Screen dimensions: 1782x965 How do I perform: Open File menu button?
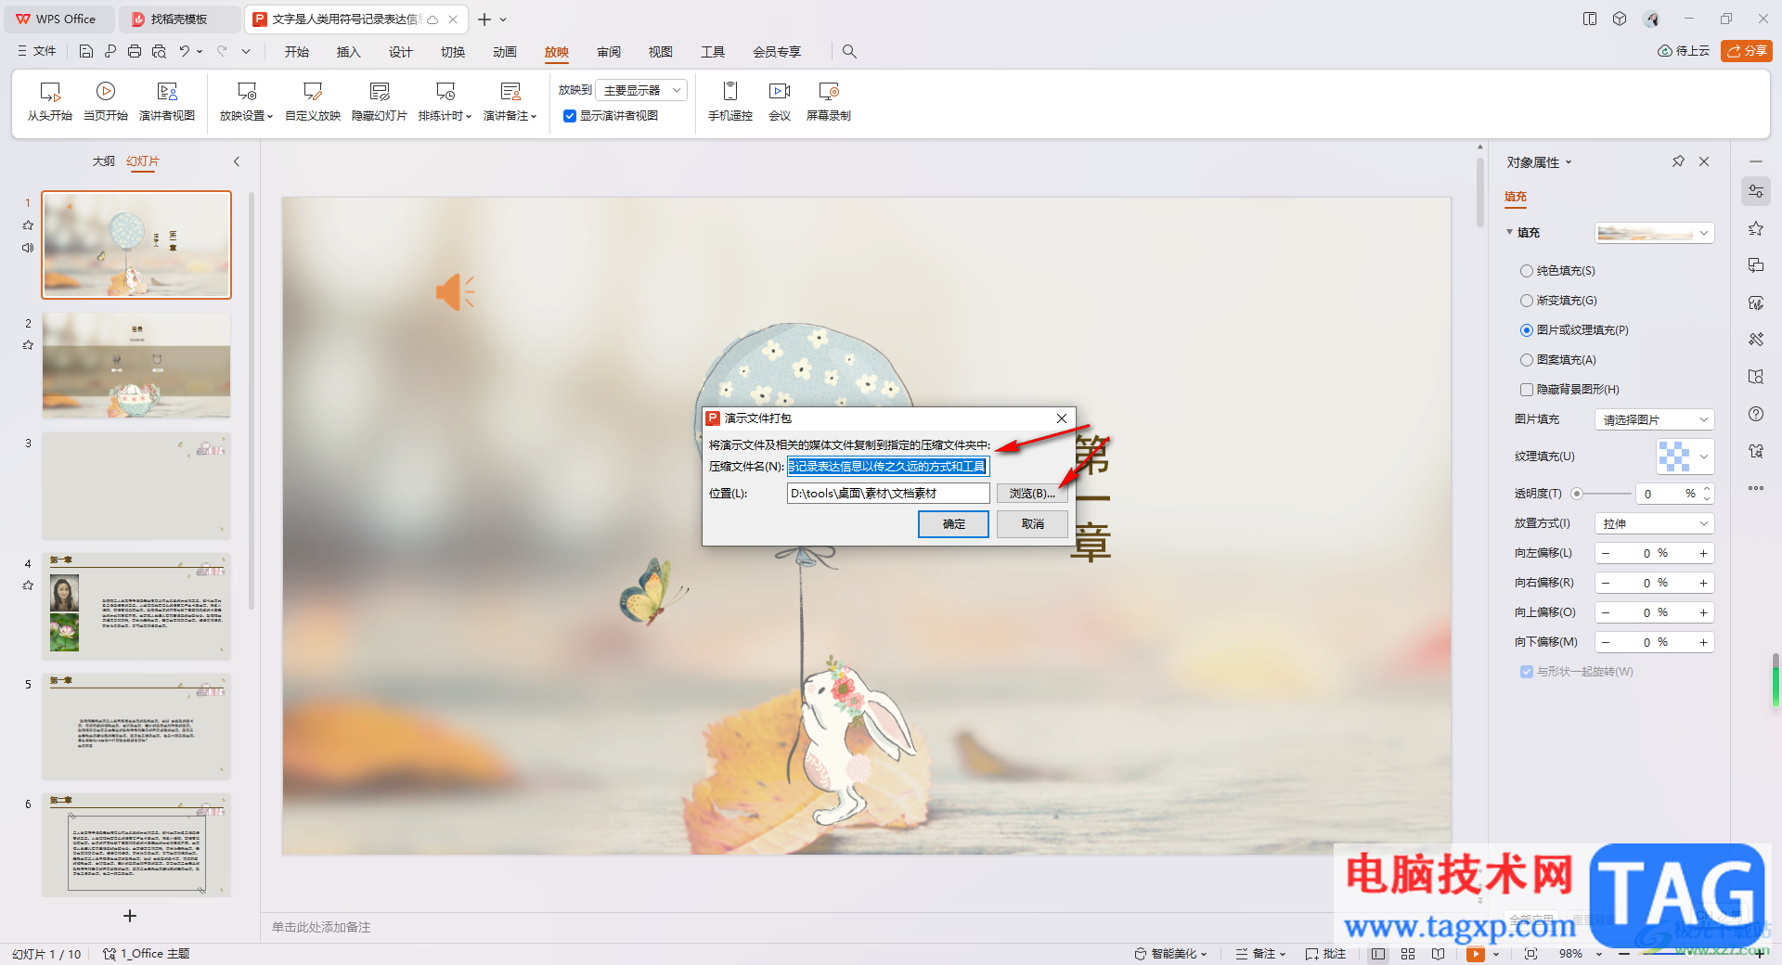point(37,51)
